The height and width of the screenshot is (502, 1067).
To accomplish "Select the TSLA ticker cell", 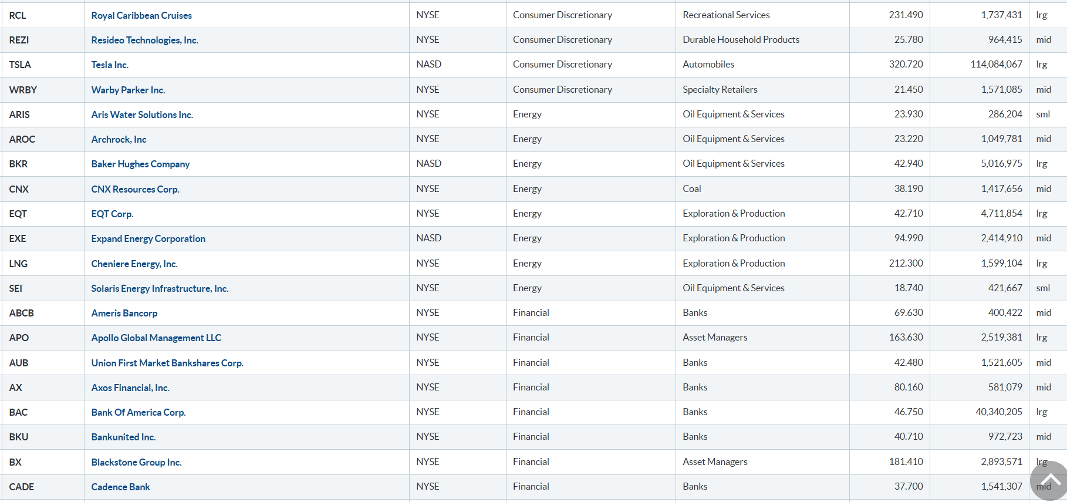I will (x=43, y=65).
